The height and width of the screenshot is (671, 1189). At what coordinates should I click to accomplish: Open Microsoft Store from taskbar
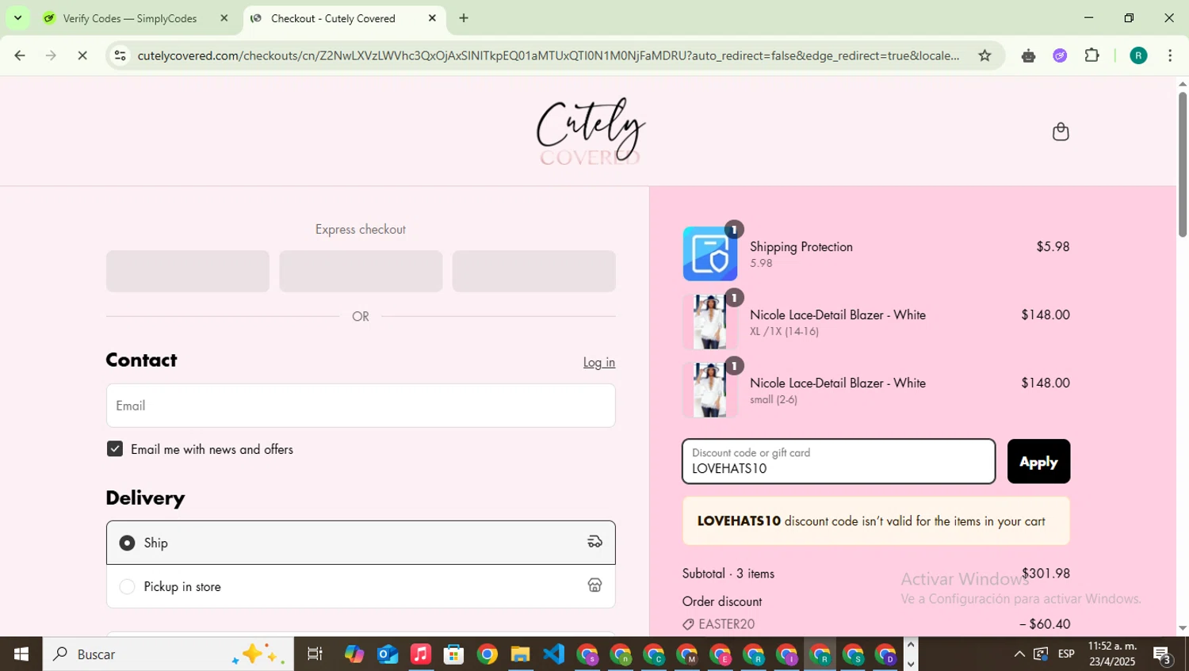[x=454, y=654]
